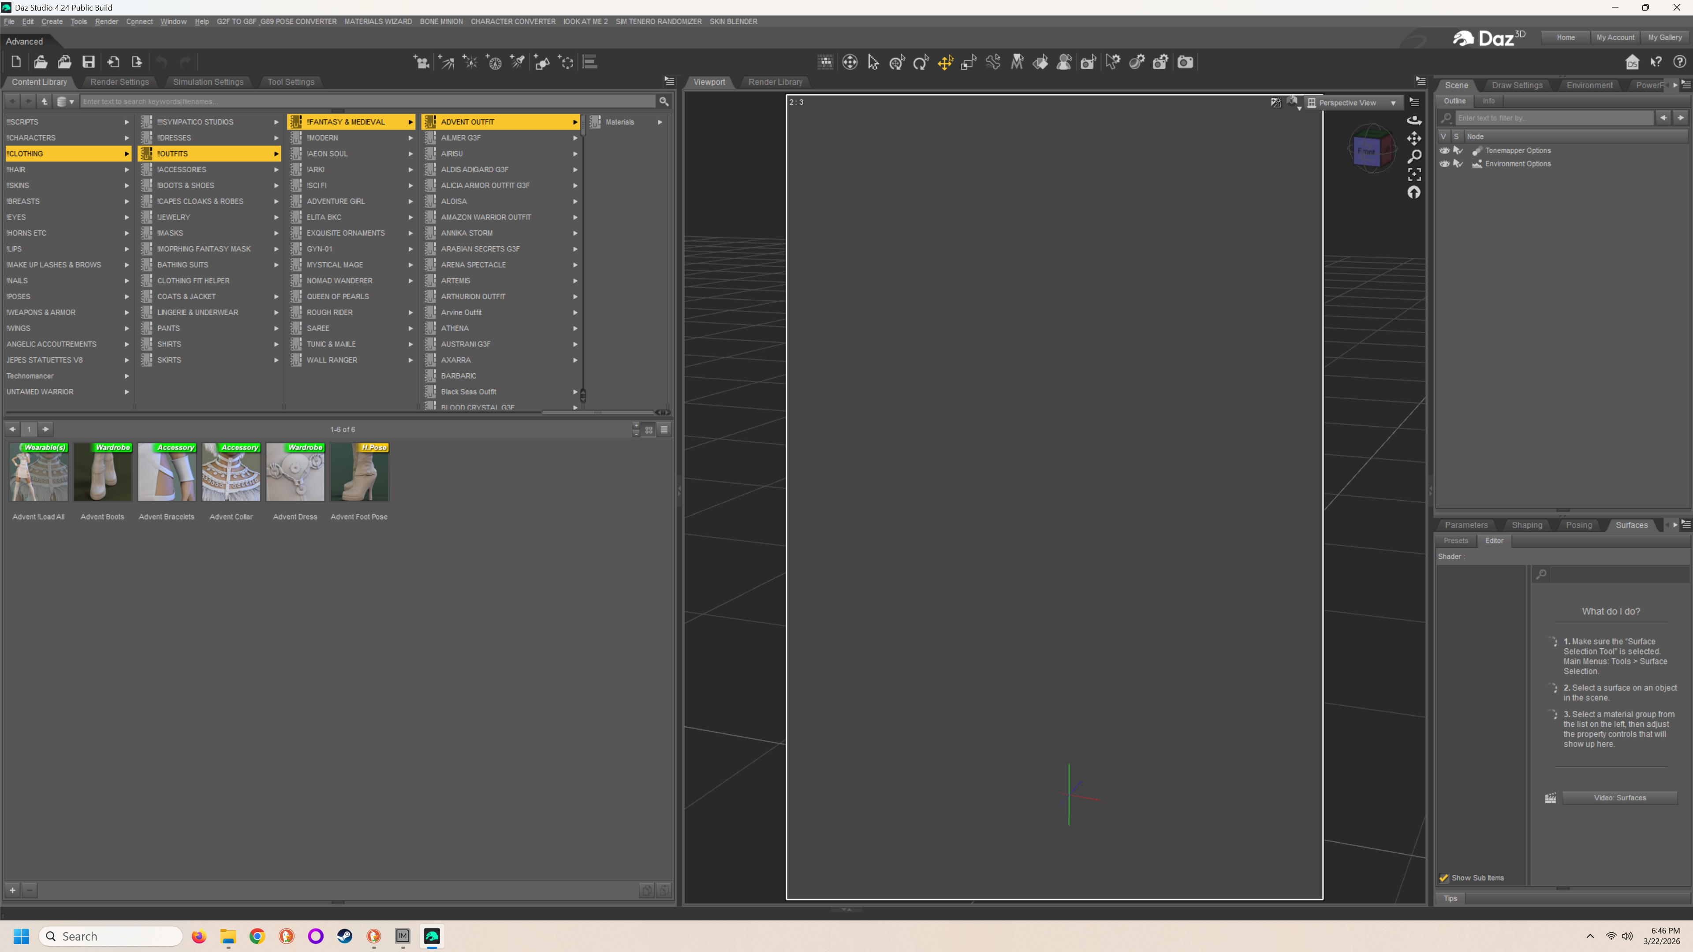Toggle visibility eye for Environment Options
This screenshot has height=952, width=1693.
coord(1444,164)
